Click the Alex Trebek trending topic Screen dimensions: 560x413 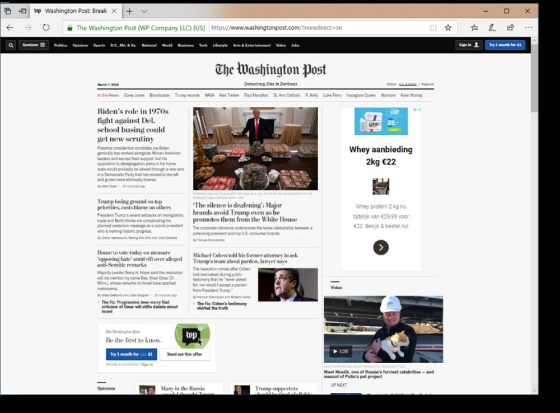coord(229,95)
